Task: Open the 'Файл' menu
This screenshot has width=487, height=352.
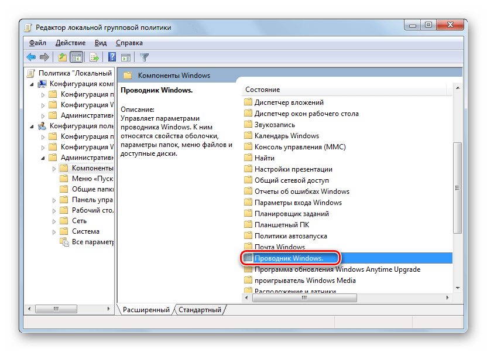Action: (x=37, y=43)
